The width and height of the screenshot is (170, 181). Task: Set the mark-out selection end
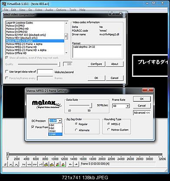click(76, 165)
